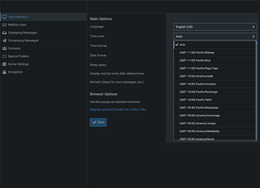Image resolution: width=260 pixels, height=188 pixels.
Task: Click the User Interface monitor icon
Action: [x=4, y=17]
